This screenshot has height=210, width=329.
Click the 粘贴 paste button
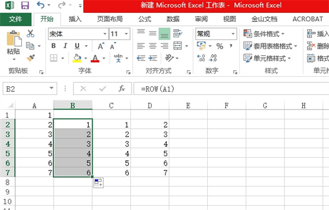click(14, 44)
